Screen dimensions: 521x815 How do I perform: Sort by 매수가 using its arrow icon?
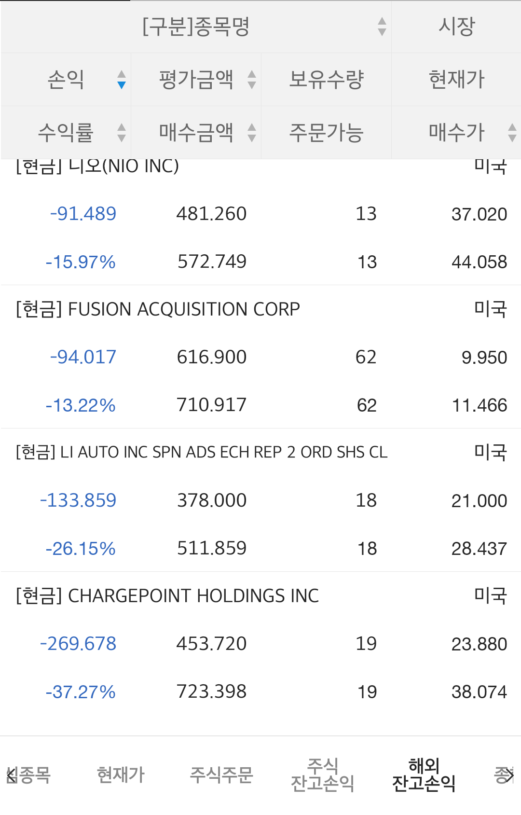[512, 133]
